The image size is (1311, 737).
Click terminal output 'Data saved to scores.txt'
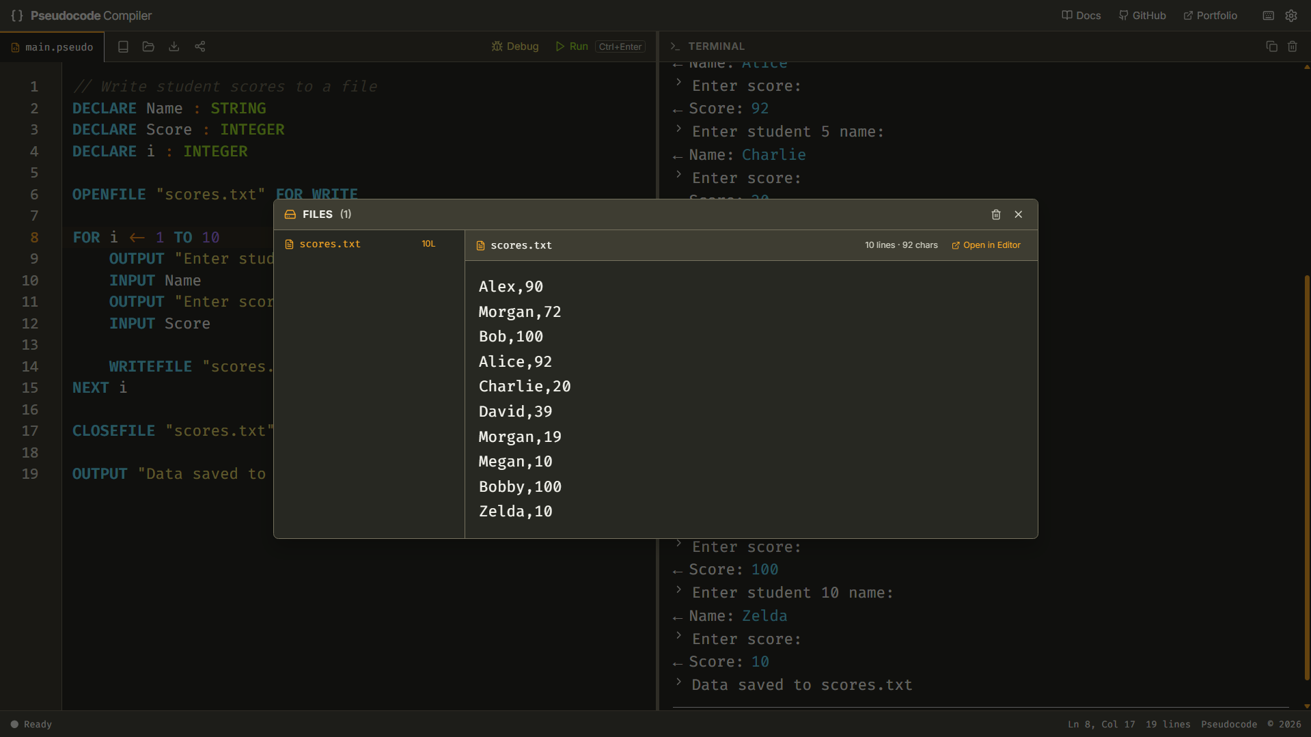click(802, 685)
